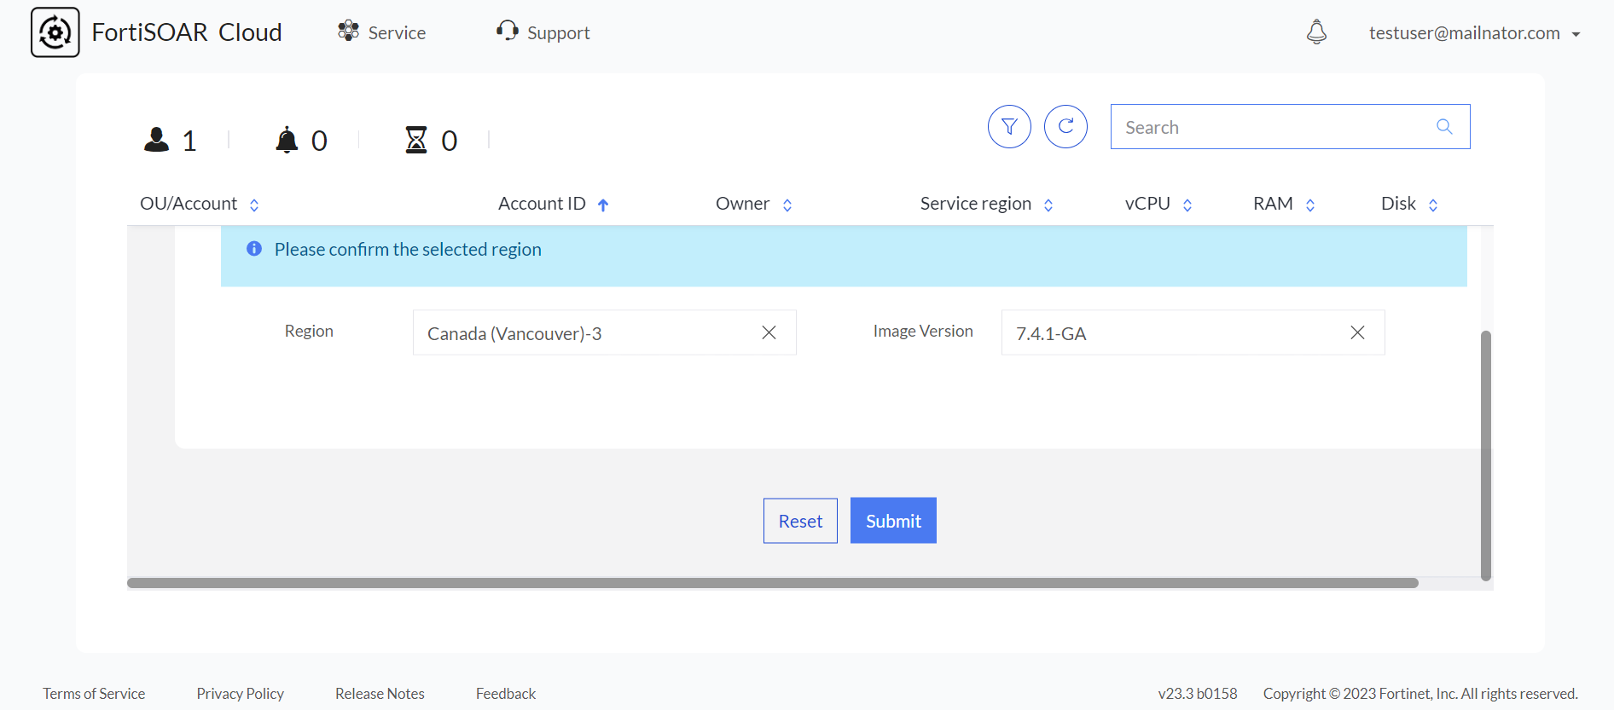Click the Region label

point(309,331)
